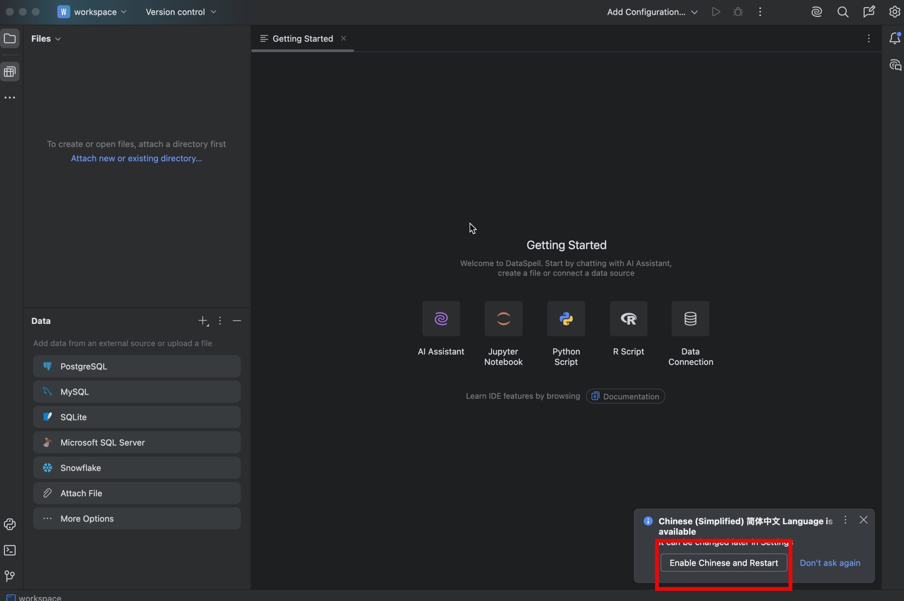Create a new Python Script
Viewport: 904px width, 601px height.
[x=566, y=319]
